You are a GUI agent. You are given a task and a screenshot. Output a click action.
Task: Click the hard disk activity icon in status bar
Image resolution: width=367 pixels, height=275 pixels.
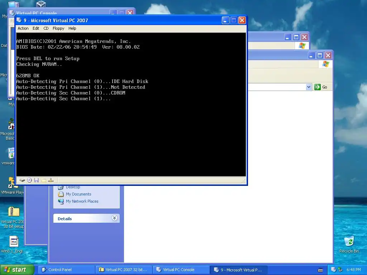point(22,180)
